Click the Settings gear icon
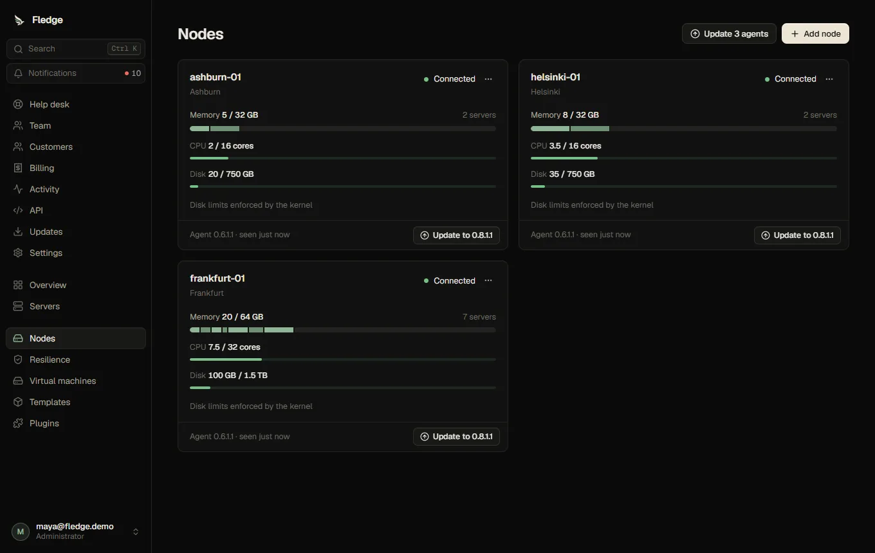 [x=18, y=253]
